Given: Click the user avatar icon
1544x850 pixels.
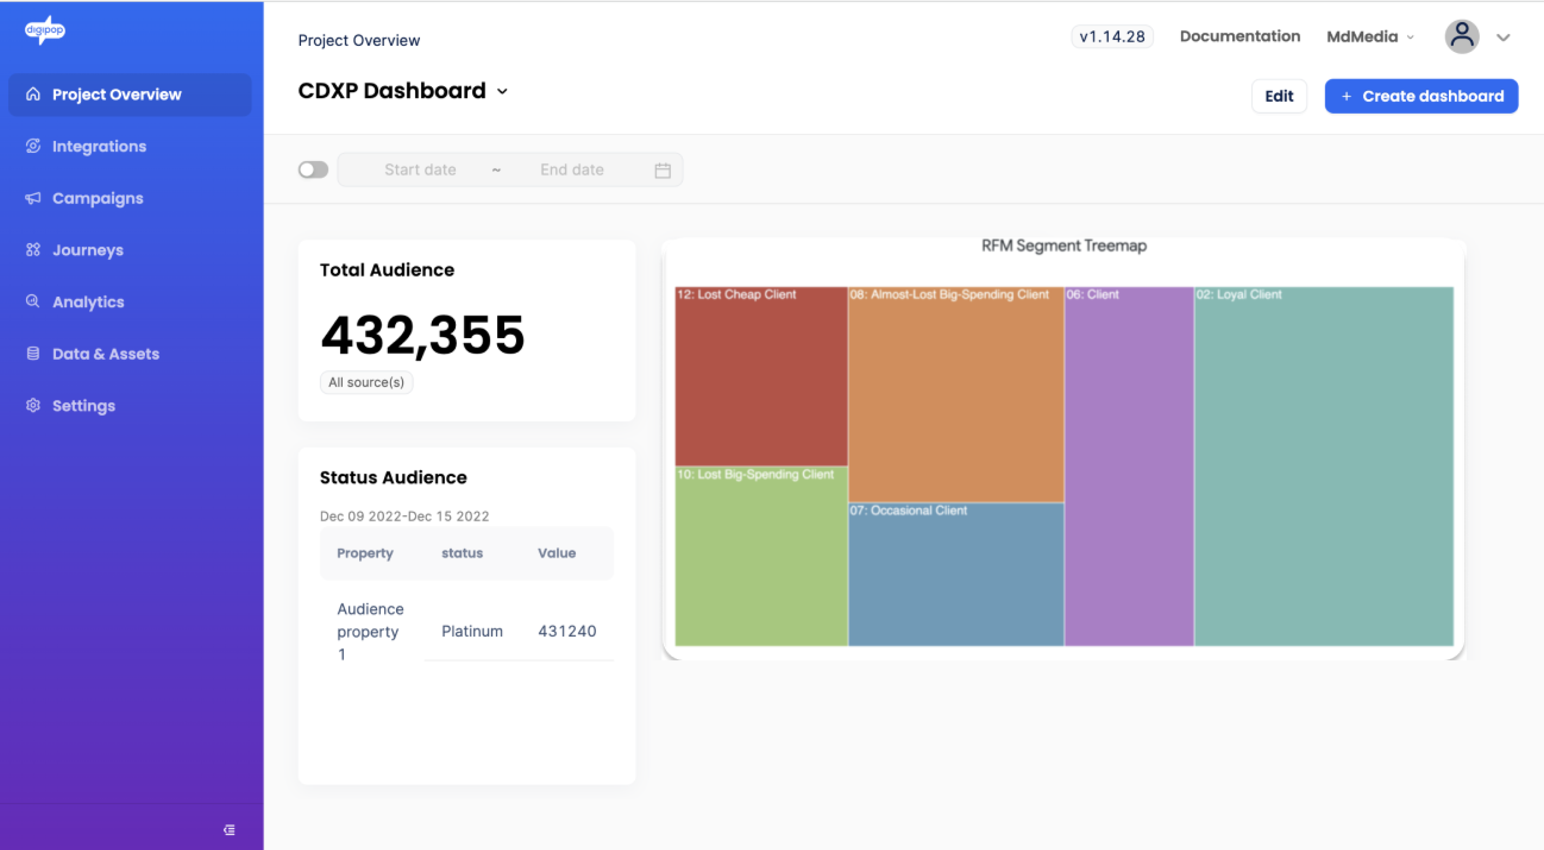Looking at the screenshot, I should point(1462,36).
